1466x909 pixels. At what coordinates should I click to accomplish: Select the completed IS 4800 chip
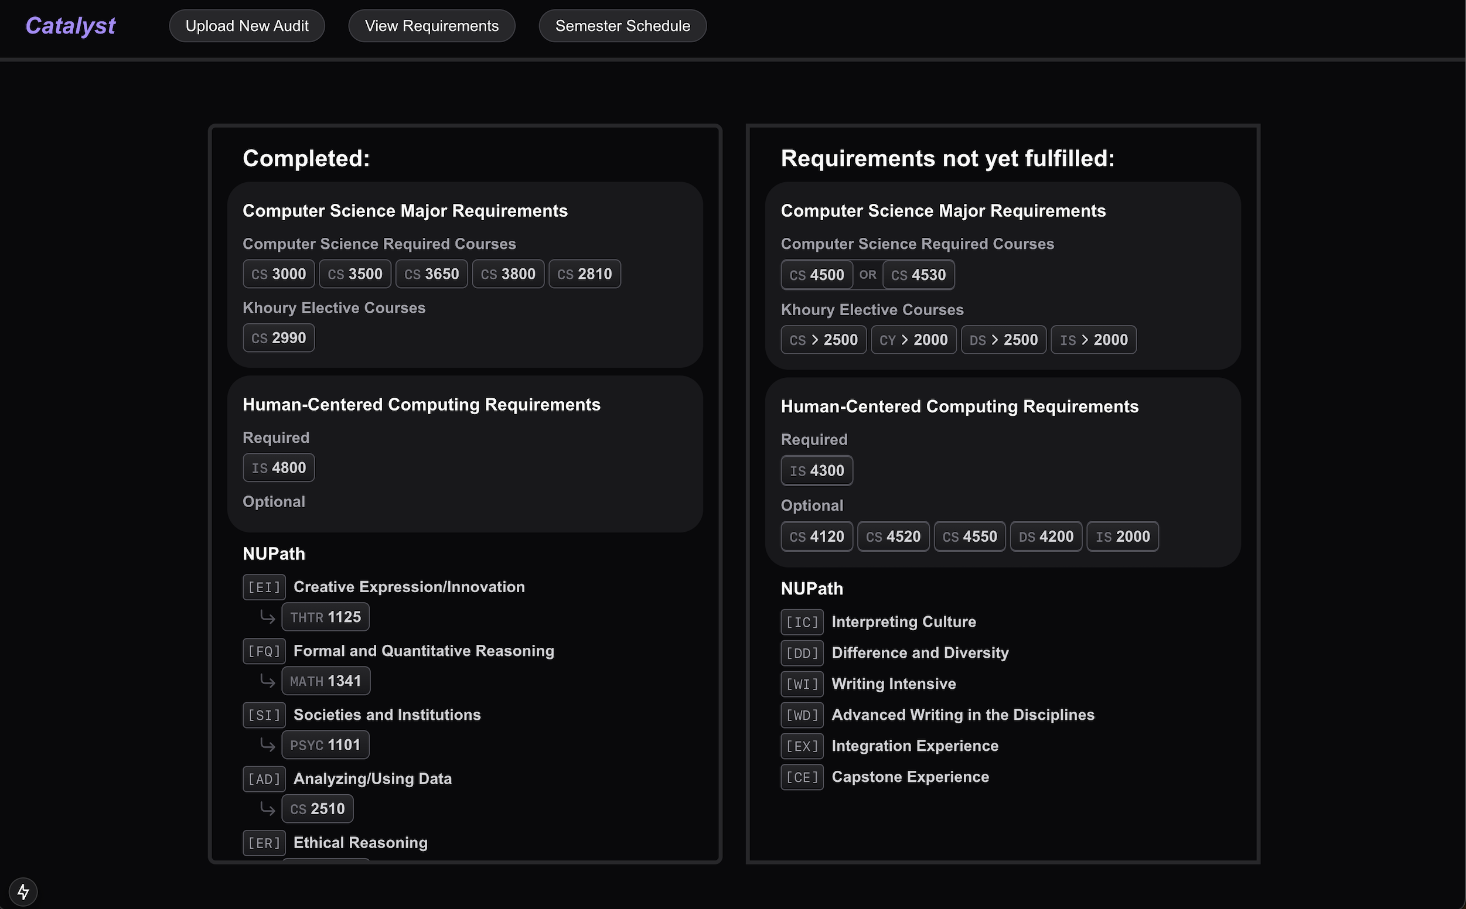[278, 468]
